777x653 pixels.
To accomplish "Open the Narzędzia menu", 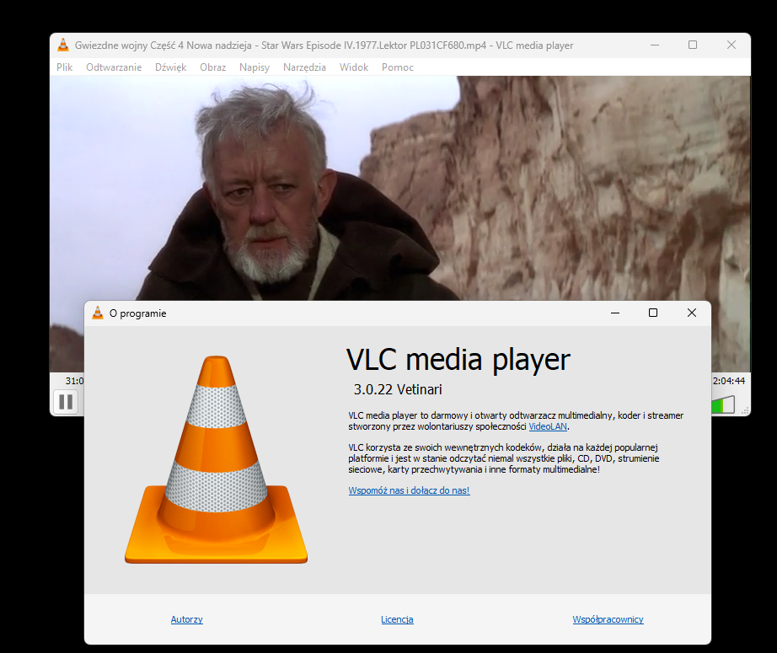I will point(304,67).
